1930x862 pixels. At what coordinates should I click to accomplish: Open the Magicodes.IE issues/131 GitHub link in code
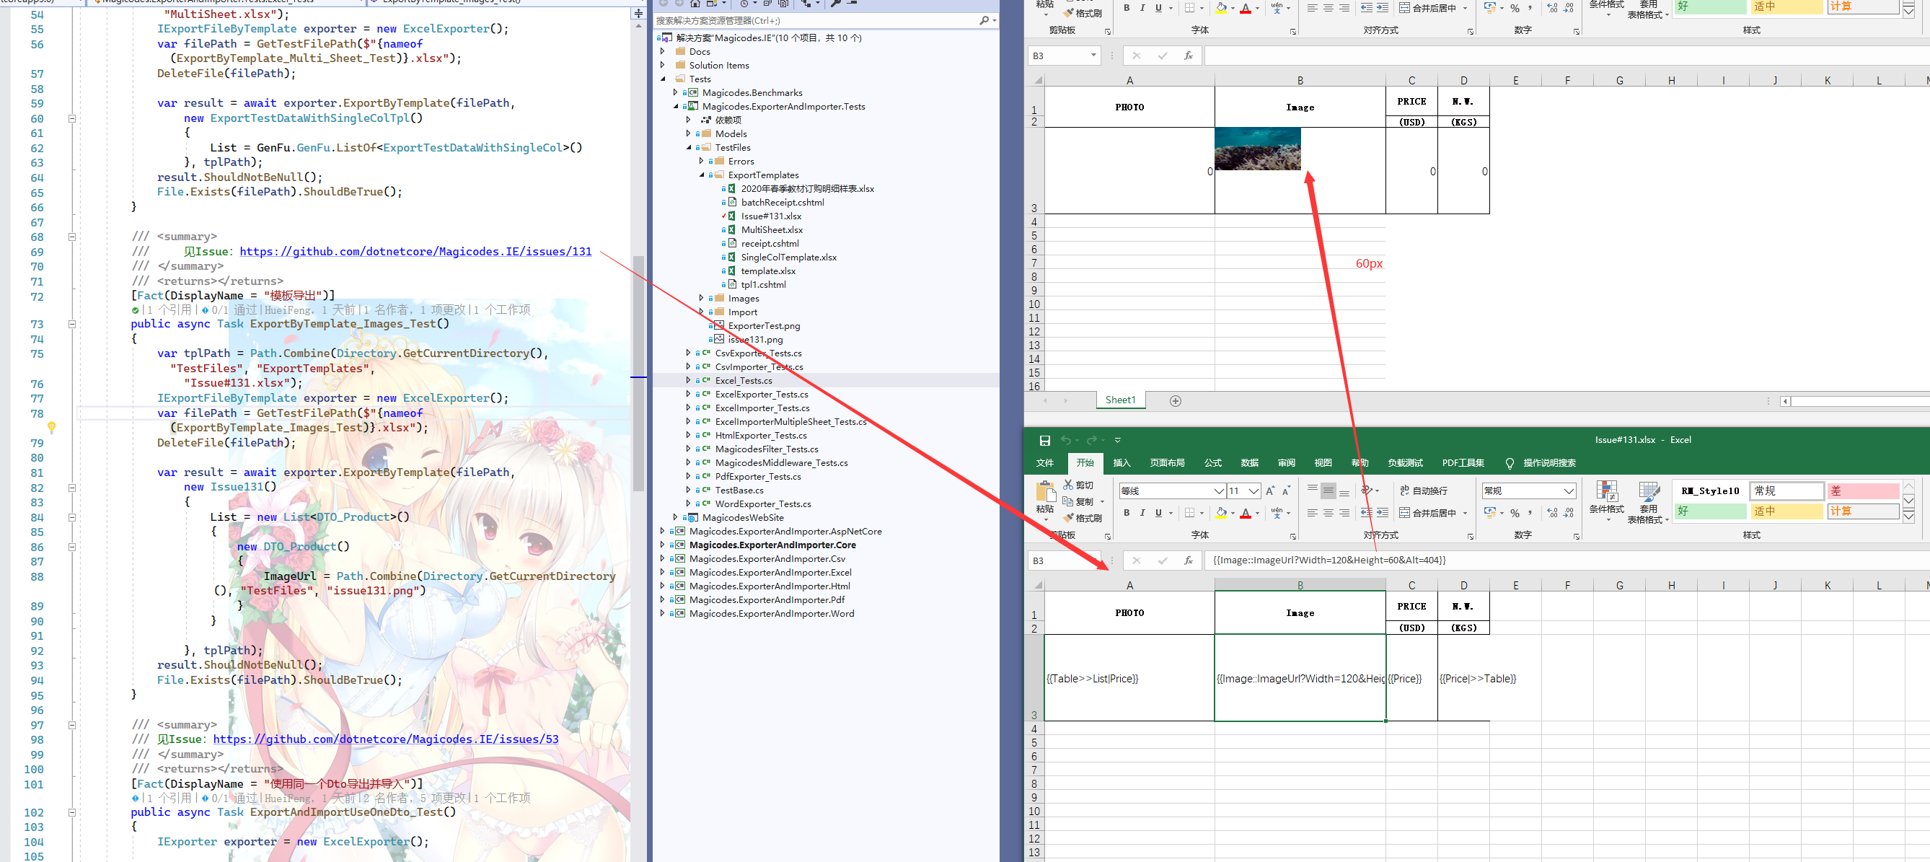415,252
